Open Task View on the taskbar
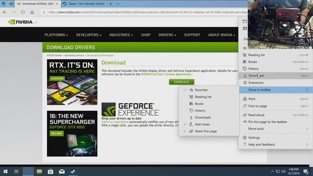 tap(17, 172)
